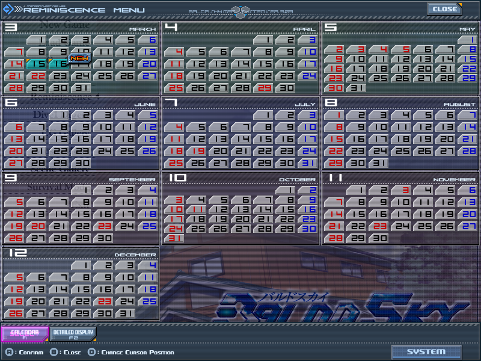
Task: Select May 3 holiday date
Action: pos(356,49)
